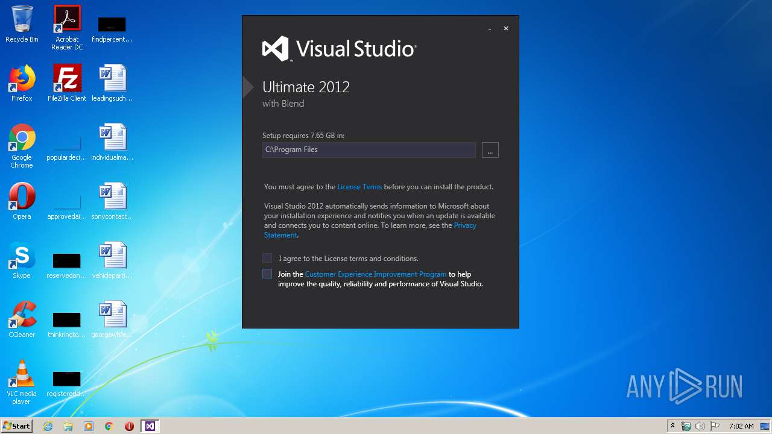This screenshot has width=772, height=434.
Task: Open network icon in system tray
Action: 686,426
